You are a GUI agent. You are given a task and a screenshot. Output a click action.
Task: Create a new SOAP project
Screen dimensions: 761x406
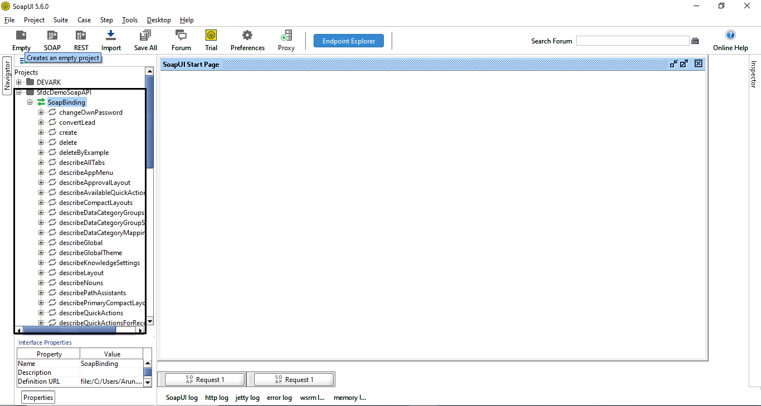[52, 40]
